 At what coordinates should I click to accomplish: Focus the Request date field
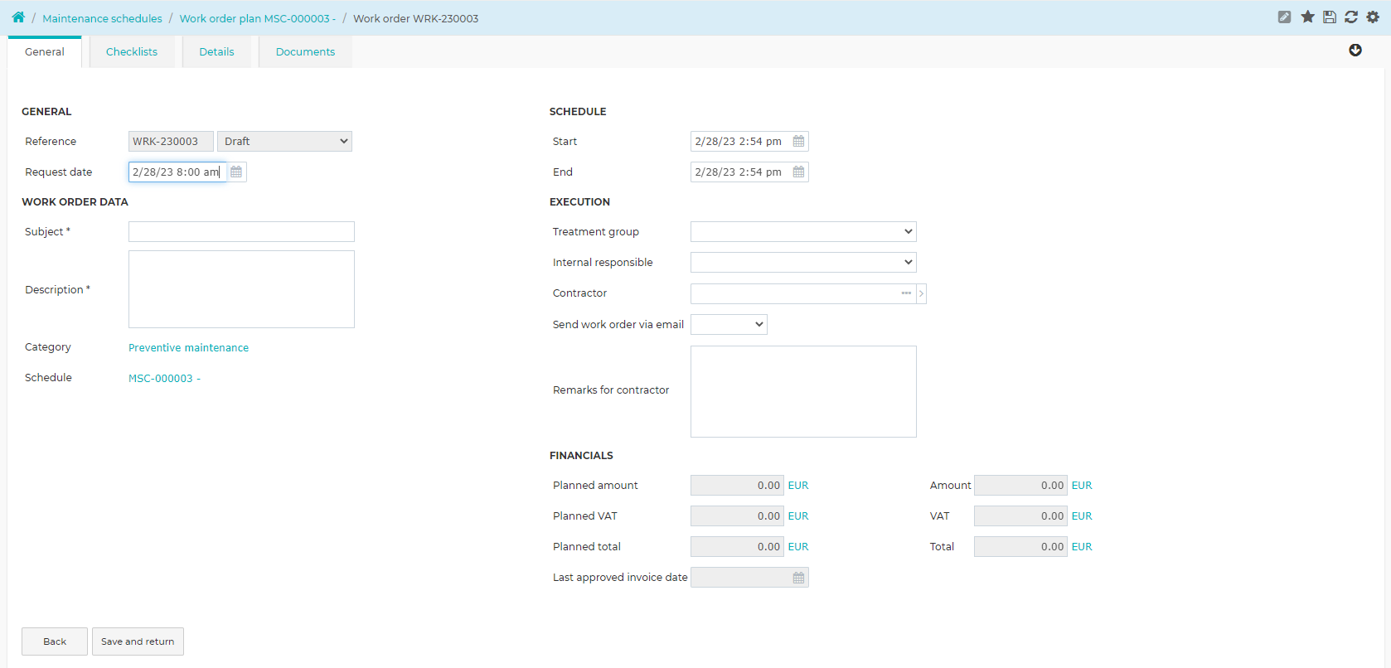point(177,172)
